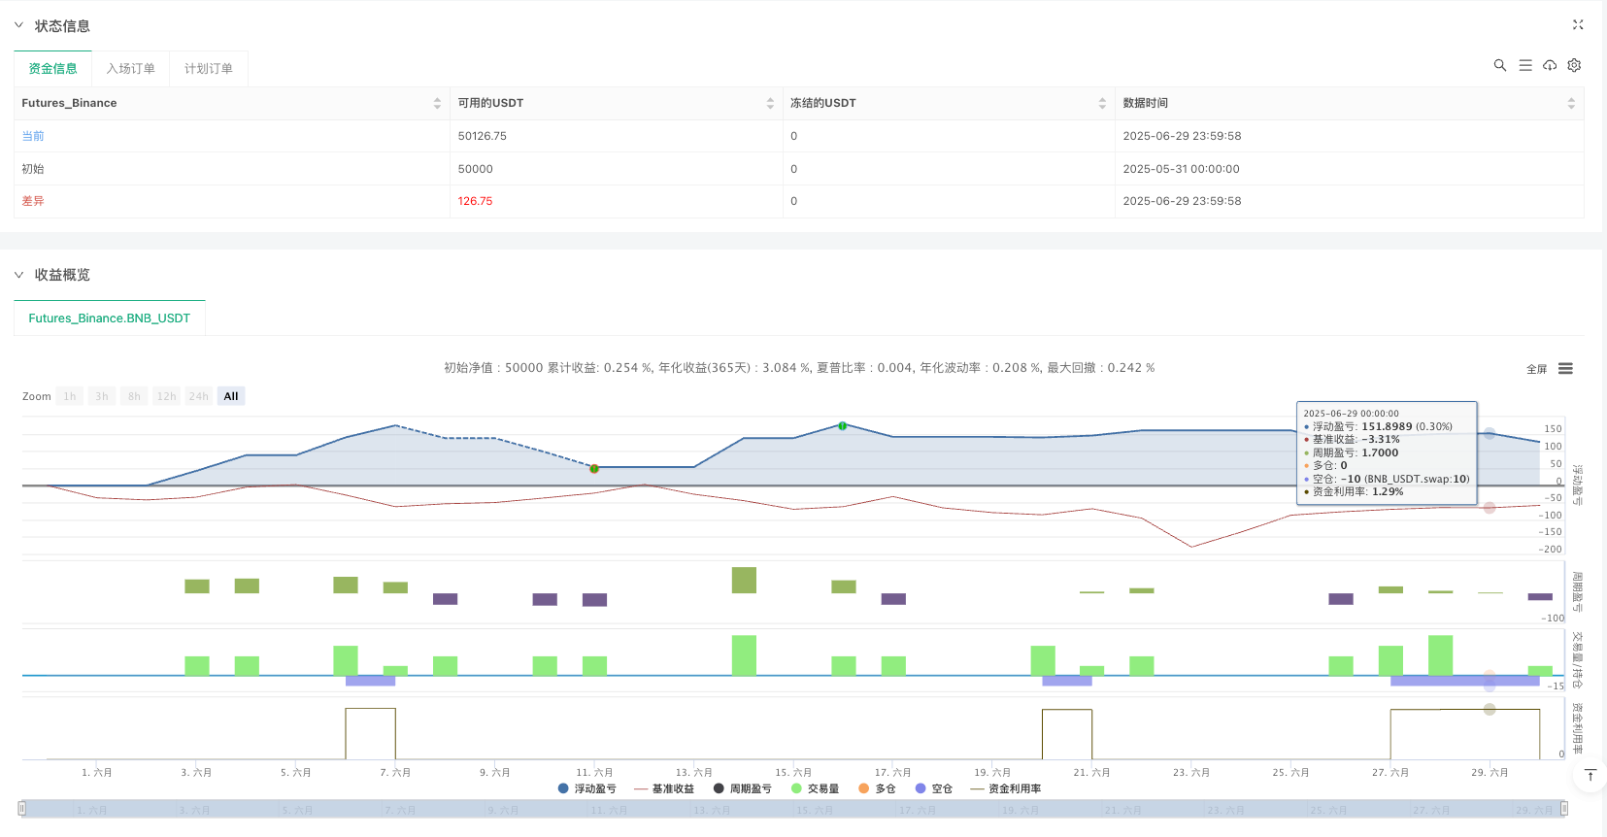Click the expand icon in the status panel corner

tap(1577, 25)
